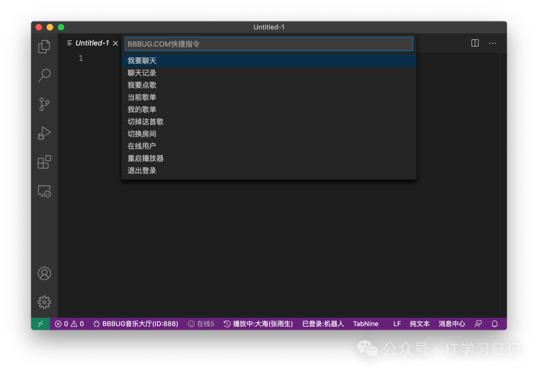Open the Source Control view icon
Screen dimensions: 538x371
[x=44, y=104]
